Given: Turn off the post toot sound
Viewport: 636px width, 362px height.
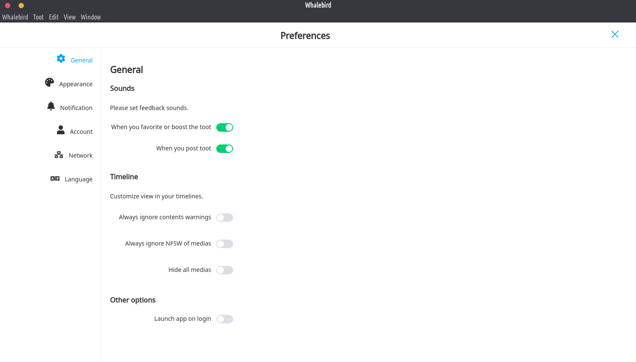Looking at the screenshot, I should pyautogui.click(x=225, y=149).
